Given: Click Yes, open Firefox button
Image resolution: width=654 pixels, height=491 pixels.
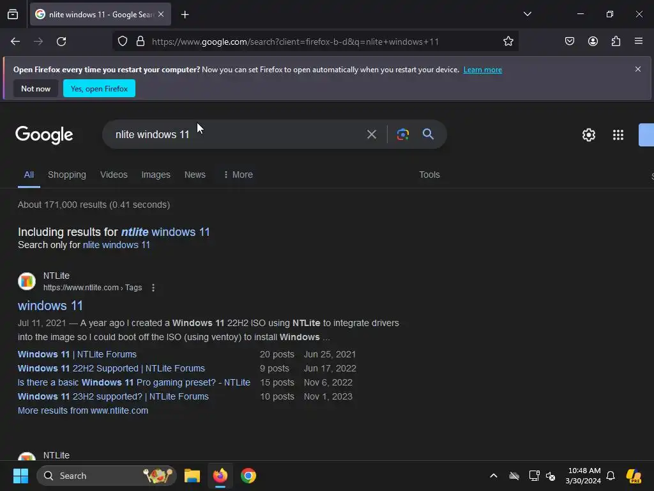Looking at the screenshot, I should pyautogui.click(x=99, y=88).
